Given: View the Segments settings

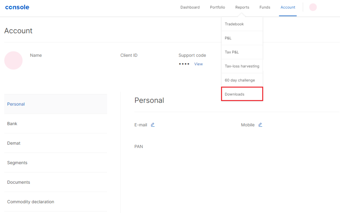Looking at the screenshot, I should coord(17,162).
